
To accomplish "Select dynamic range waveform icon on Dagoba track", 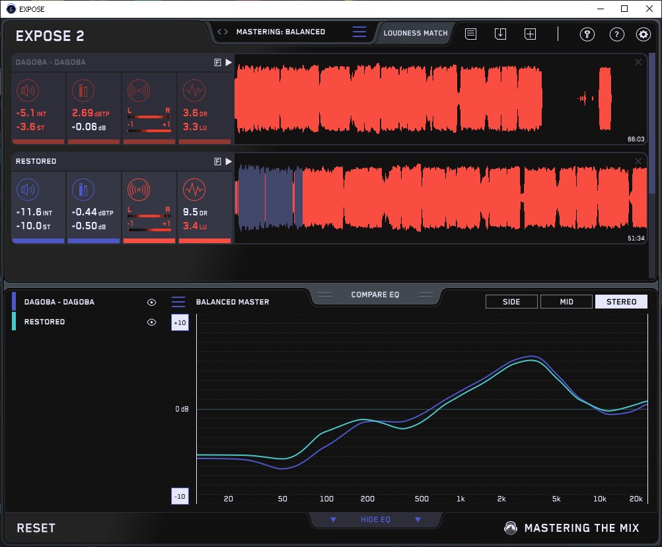I will [x=194, y=91].
